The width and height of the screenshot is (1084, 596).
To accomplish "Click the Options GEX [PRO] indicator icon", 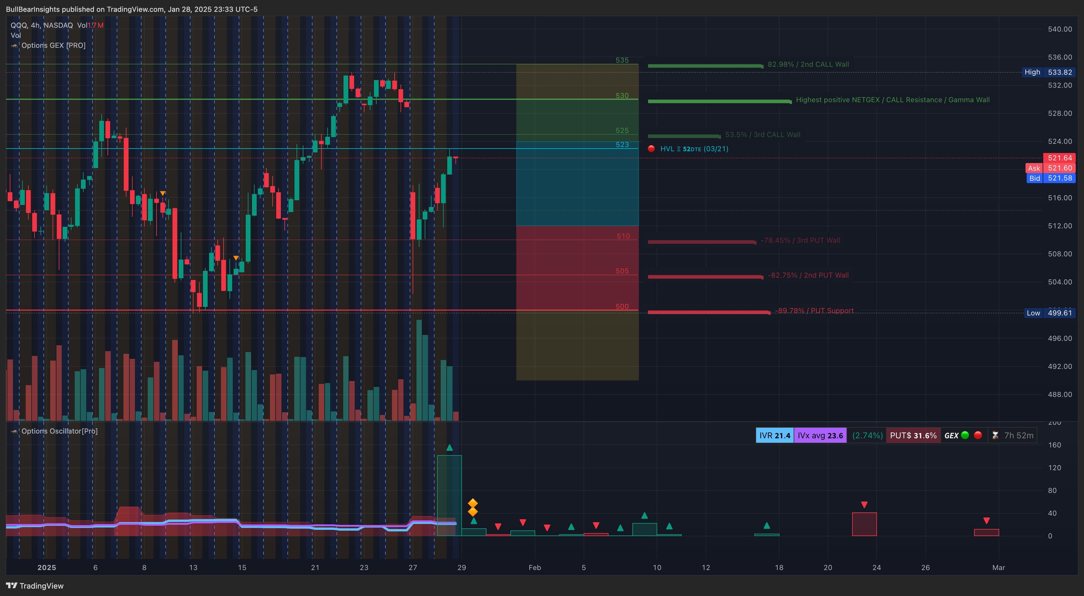I will 15,45.
